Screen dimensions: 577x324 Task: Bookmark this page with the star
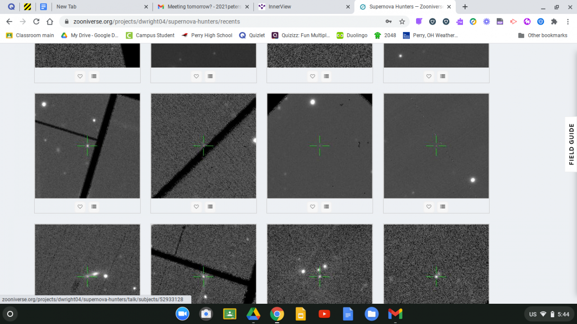402,22
